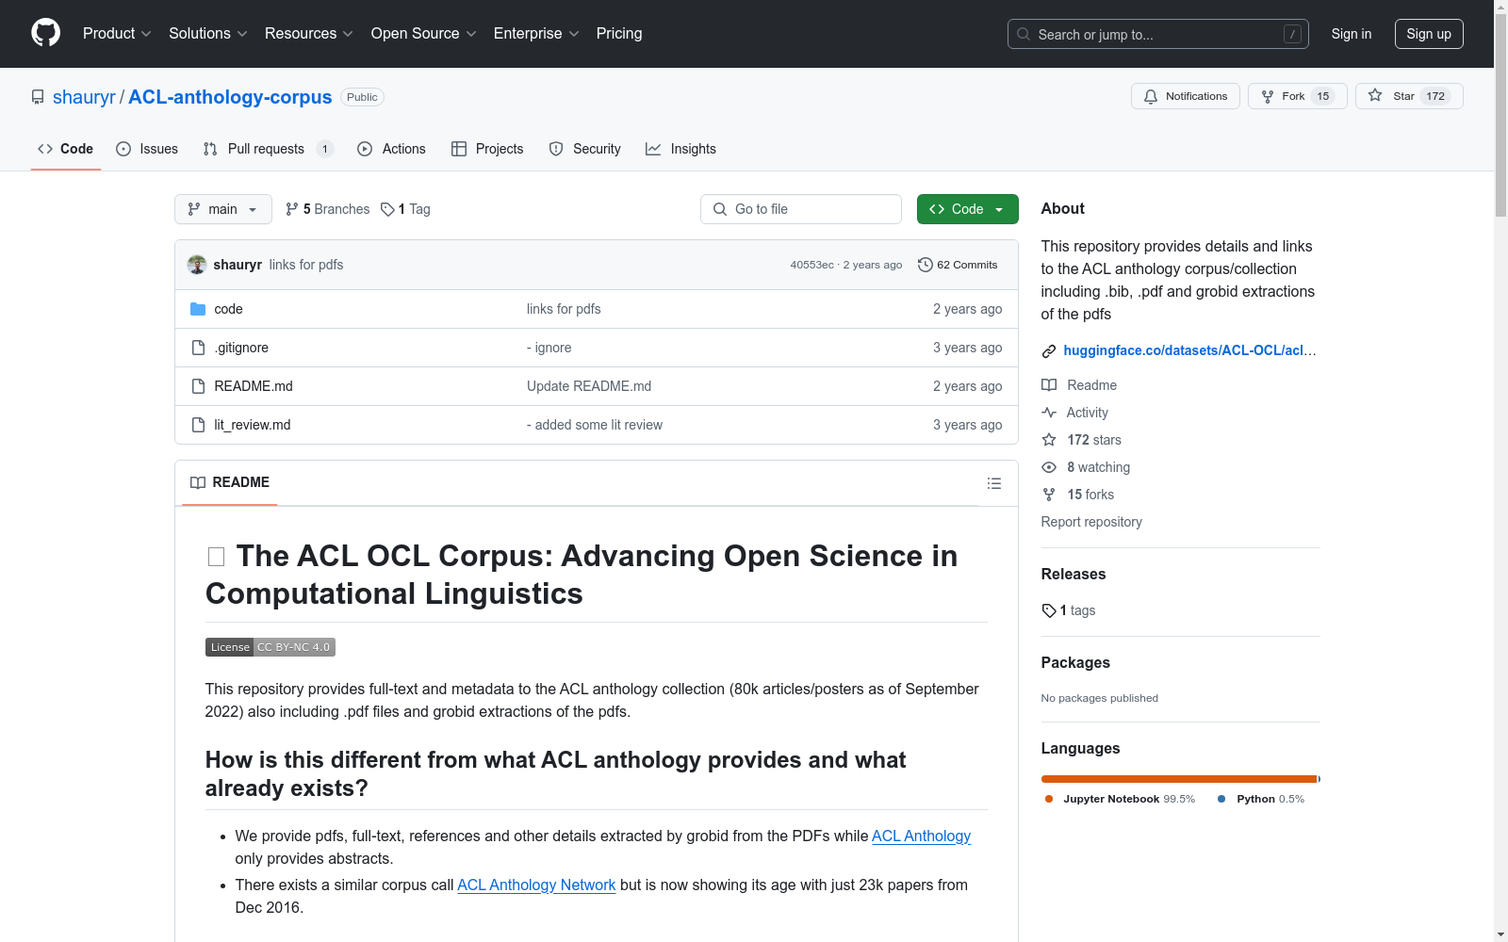Open the 40553ec commit hash link
Image resolution: width=1508 pixels, height=942 pixels.
[812, 265]
